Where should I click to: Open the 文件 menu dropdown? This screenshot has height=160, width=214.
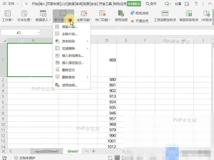[x=11, y=4]
